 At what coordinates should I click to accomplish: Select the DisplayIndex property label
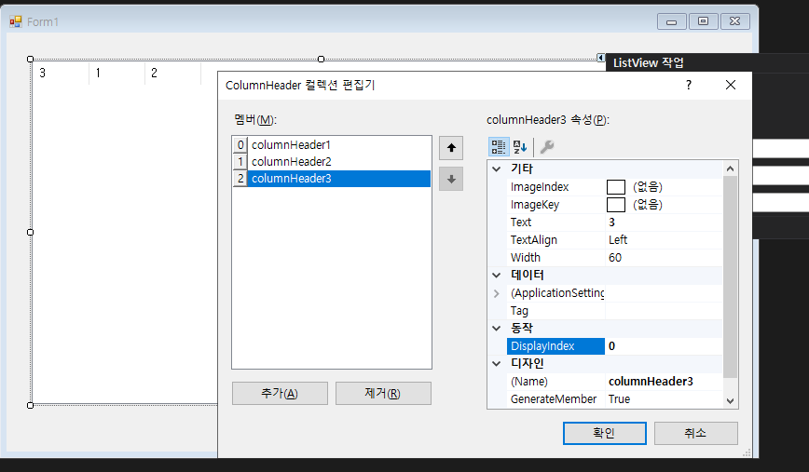(x=555, y=346)
